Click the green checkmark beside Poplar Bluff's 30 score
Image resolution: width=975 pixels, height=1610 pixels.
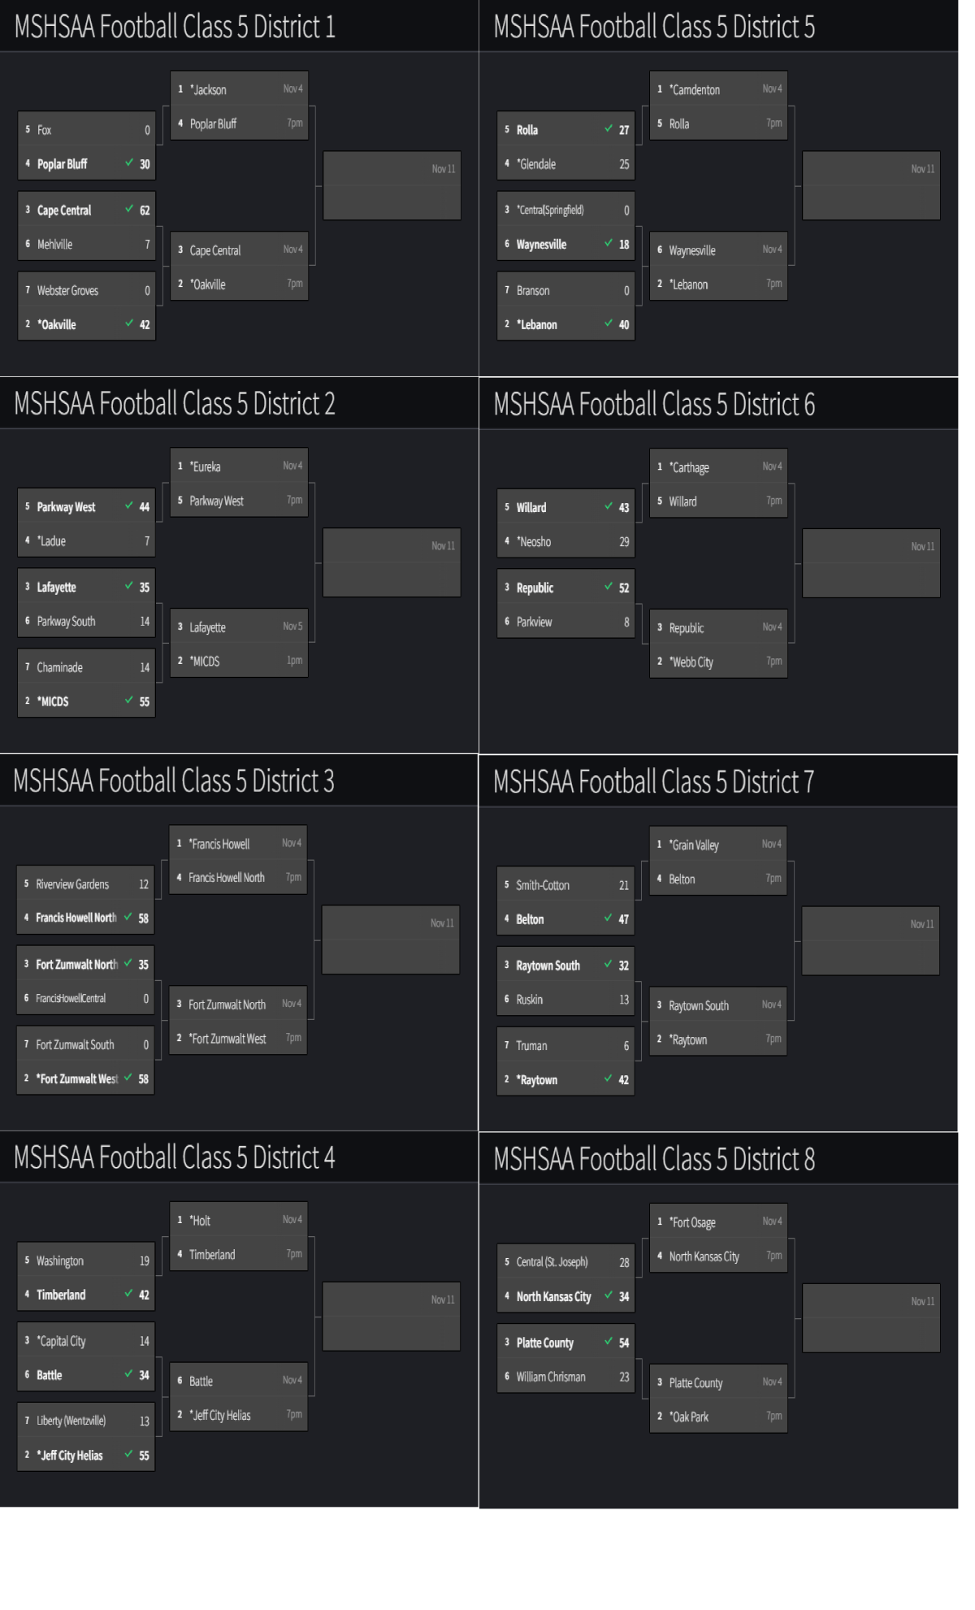click(129, 163)
